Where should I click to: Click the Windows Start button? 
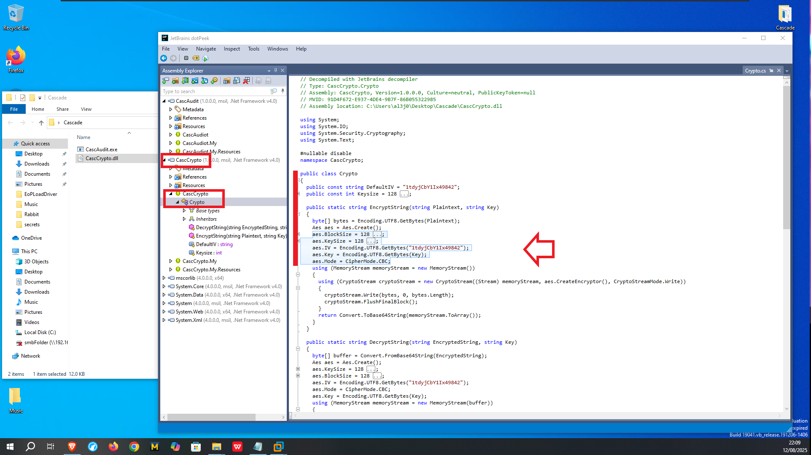coord(10,447)
